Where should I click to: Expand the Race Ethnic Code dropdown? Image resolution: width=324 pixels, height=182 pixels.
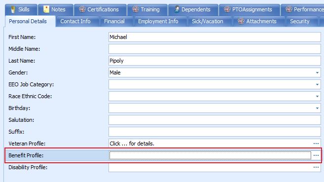317,96
